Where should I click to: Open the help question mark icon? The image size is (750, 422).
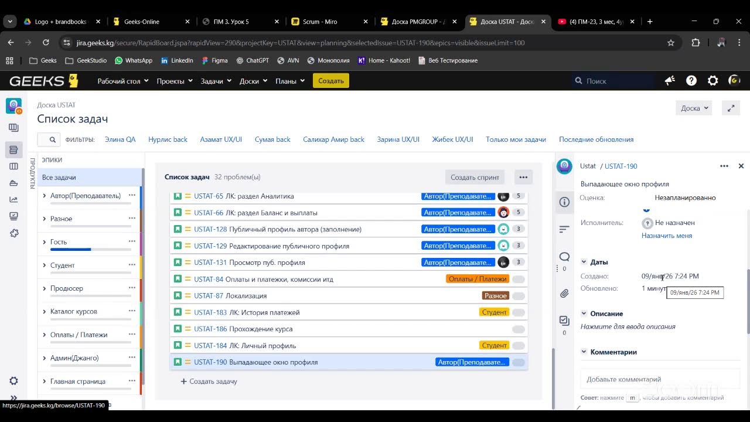pos(691,81)
